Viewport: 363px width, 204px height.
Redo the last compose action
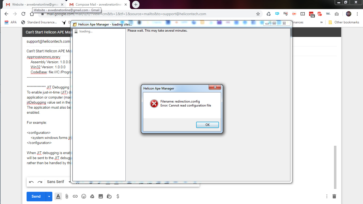coord(40,182)
